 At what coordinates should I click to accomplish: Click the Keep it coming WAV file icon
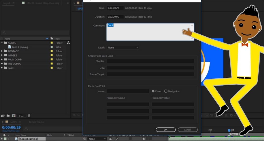coord(10,47)
